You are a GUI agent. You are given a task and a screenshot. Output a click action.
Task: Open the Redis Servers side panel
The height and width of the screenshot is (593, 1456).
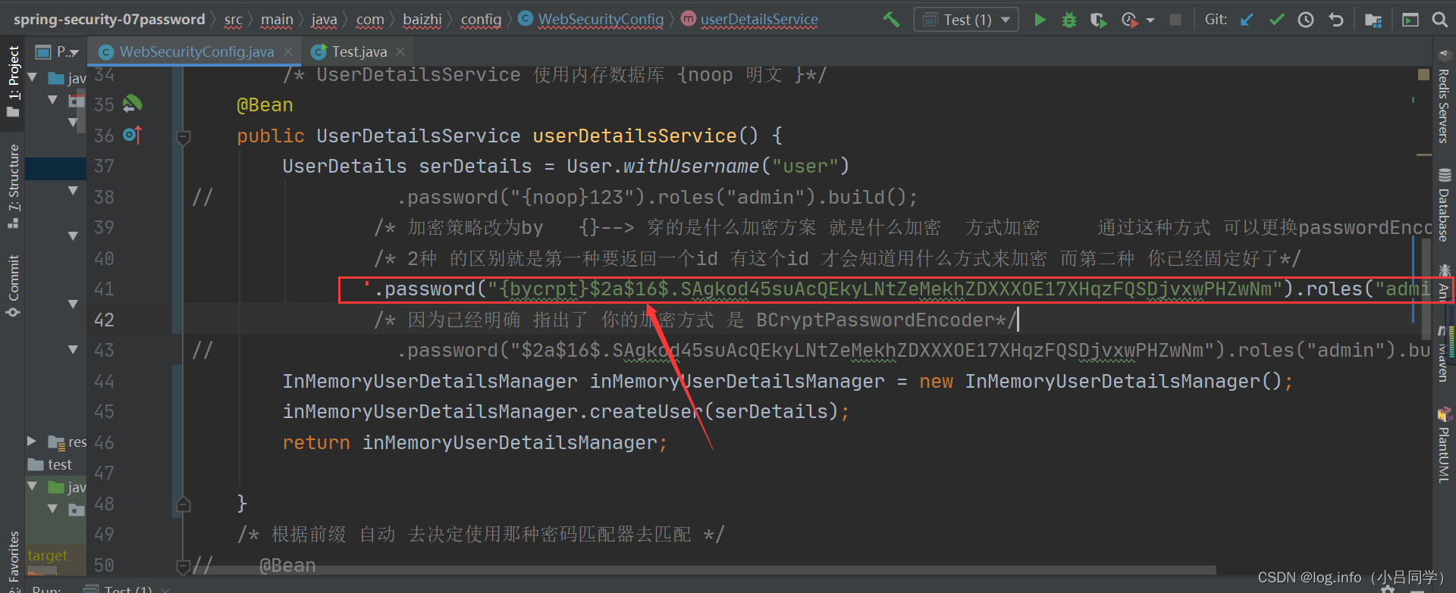(x=1444, y=97)
